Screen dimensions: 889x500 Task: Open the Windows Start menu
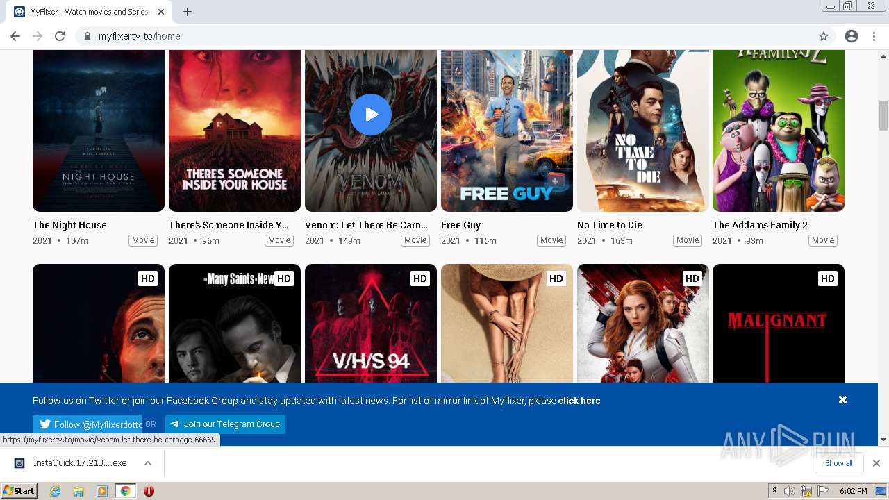click(x=19, y=491)
